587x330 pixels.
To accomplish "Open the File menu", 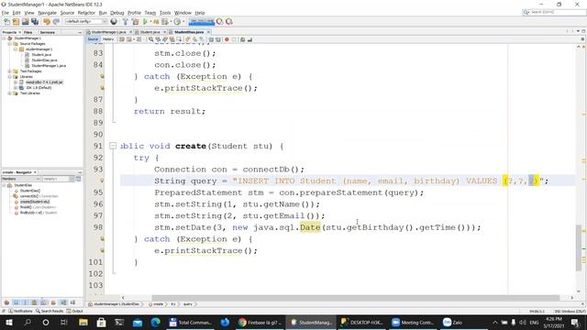I will point(6,13).
